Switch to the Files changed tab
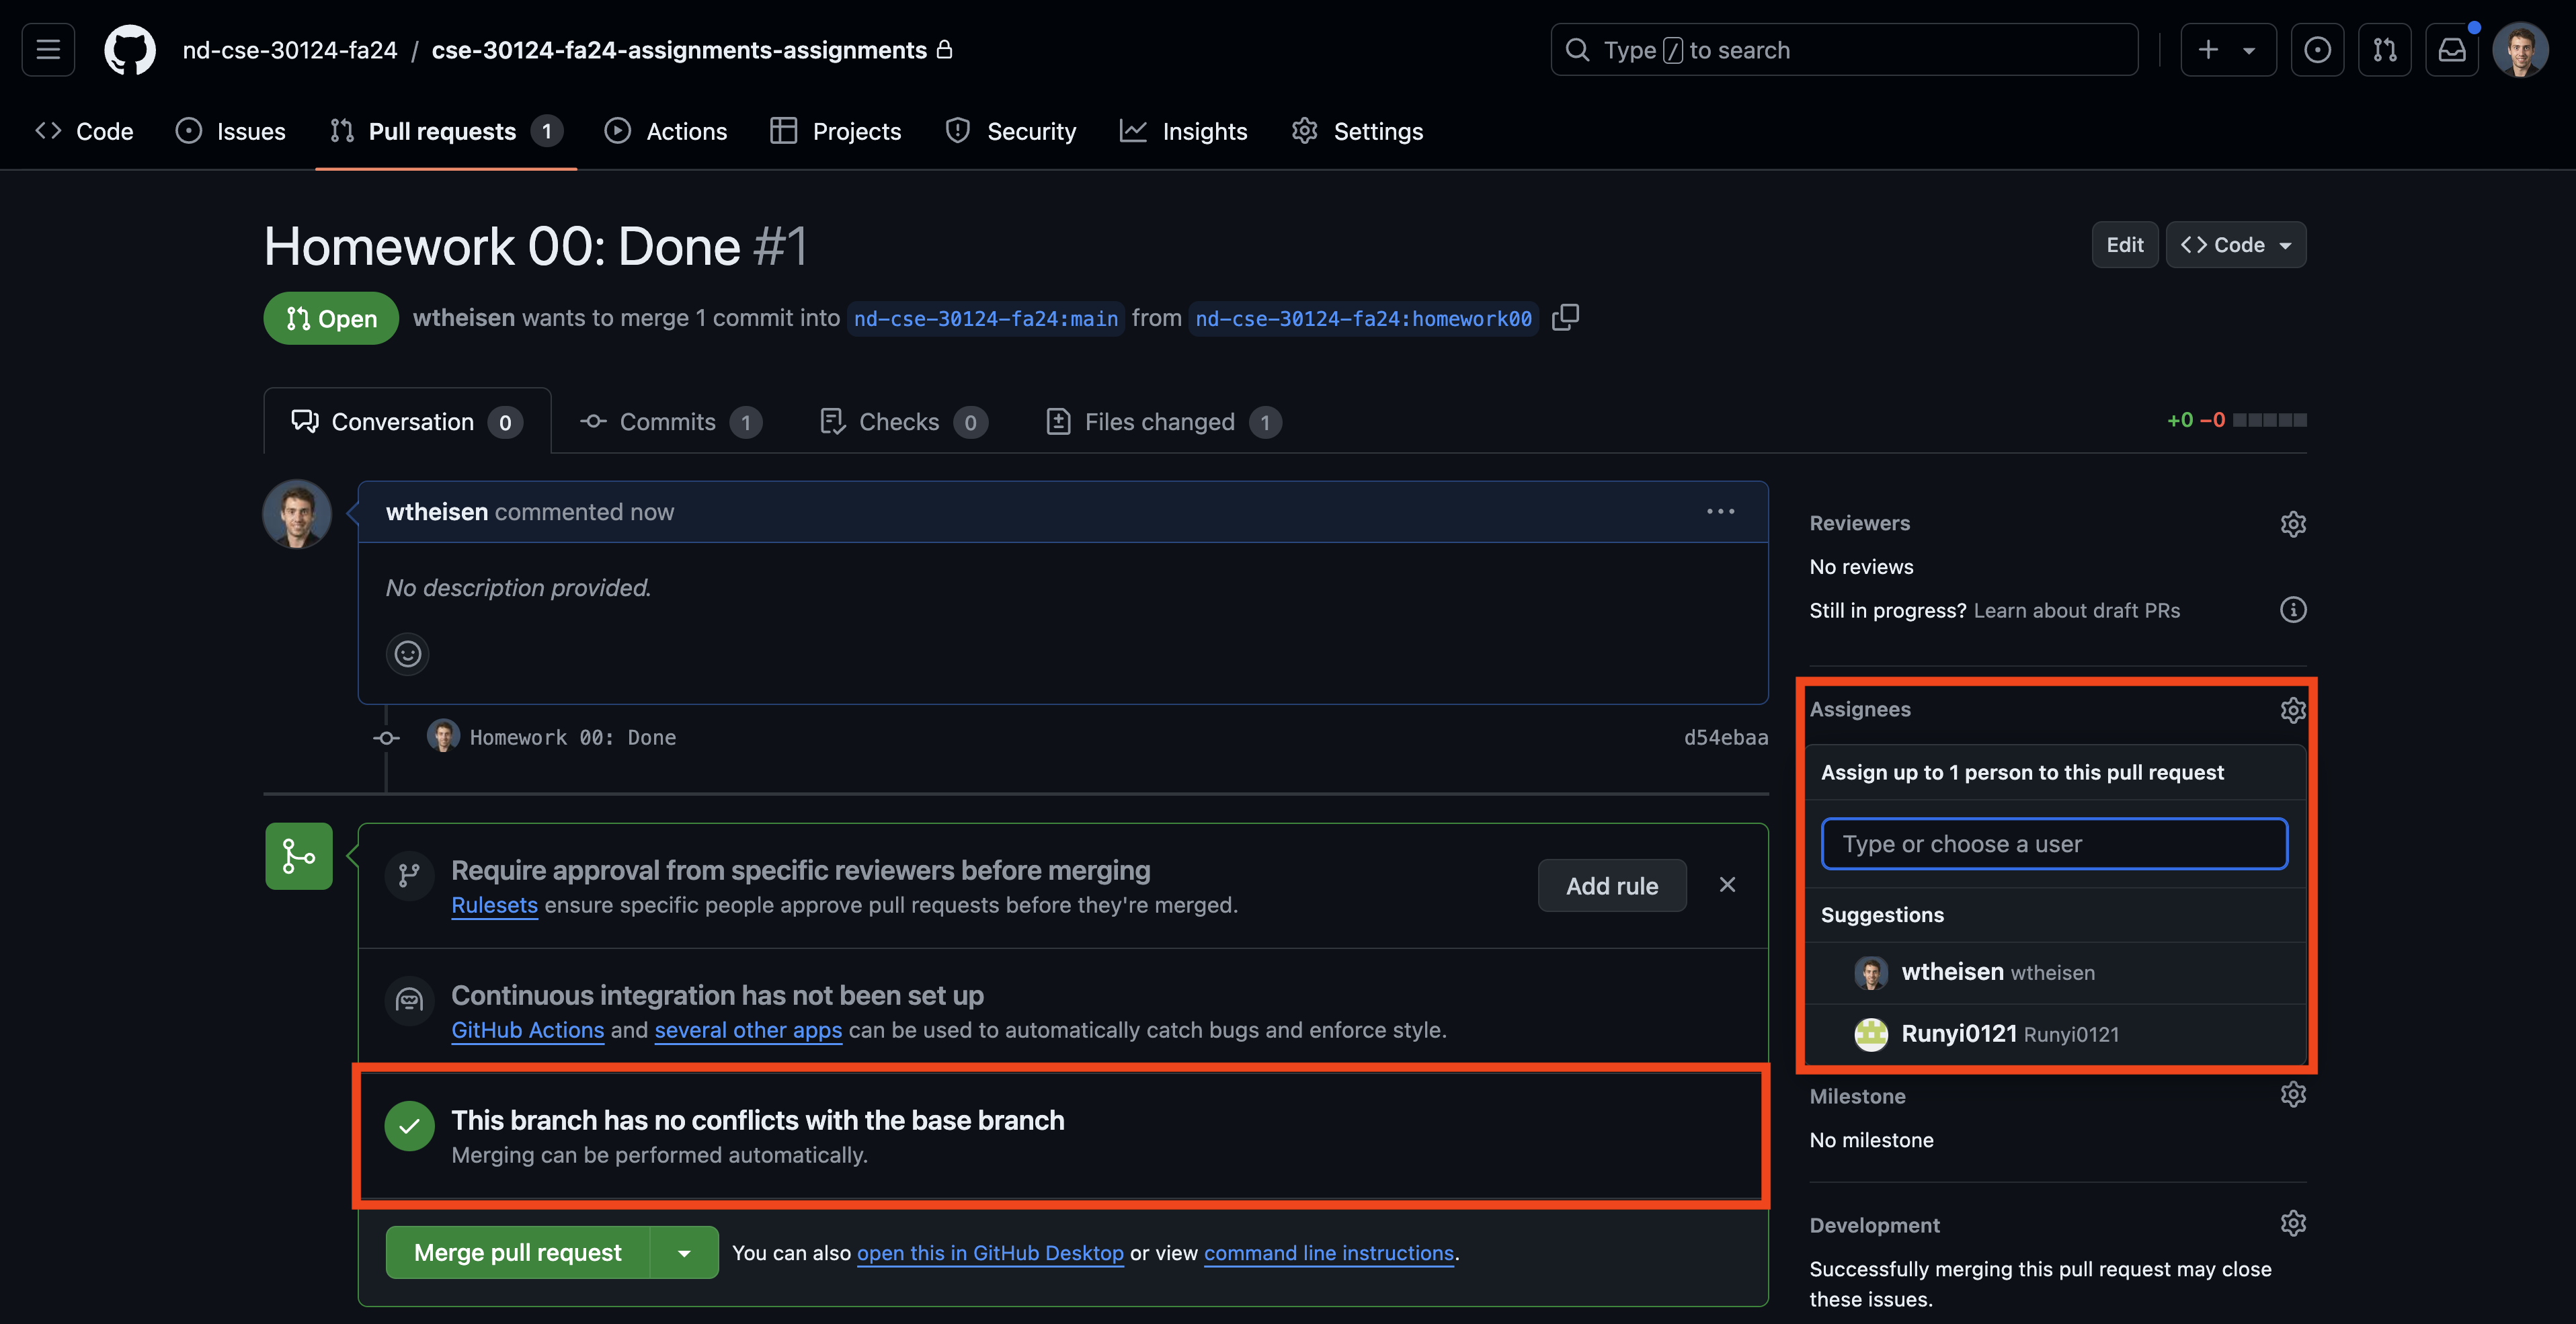Viewport: 2576px width, 1324px height. [x=1161, y=422]
